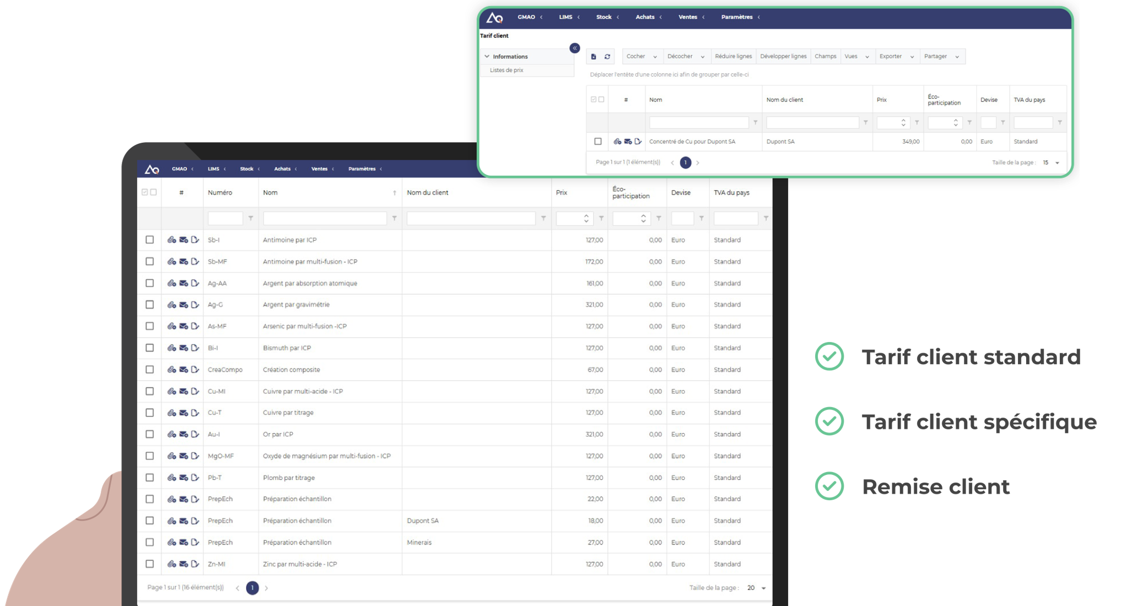Click the Nom filter field in the tablet grid
The width and height of the screenshot is (1143, 606).
tap(325, 218)
